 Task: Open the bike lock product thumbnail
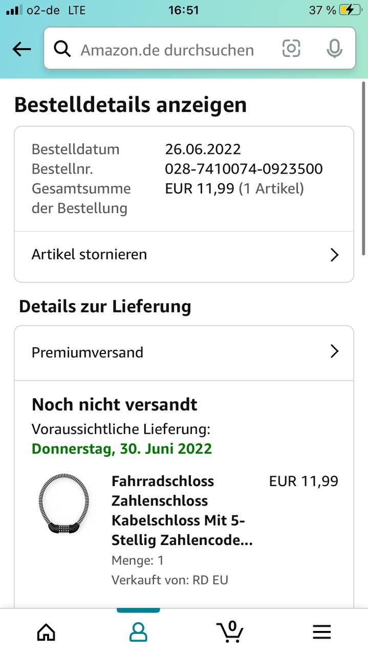(64, 505)
